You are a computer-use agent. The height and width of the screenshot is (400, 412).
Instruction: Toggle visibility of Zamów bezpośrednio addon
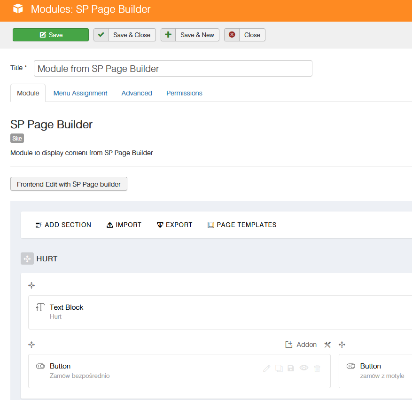pos(304,368)
